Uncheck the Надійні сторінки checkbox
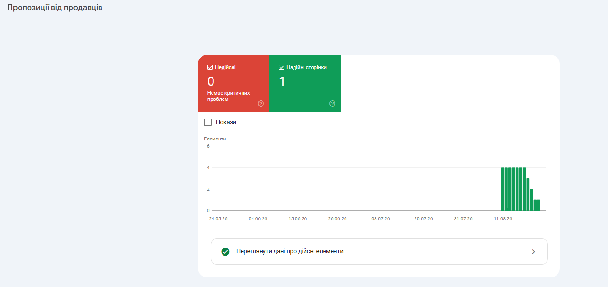Screen dimensions: 608x287 pos(282,68)
